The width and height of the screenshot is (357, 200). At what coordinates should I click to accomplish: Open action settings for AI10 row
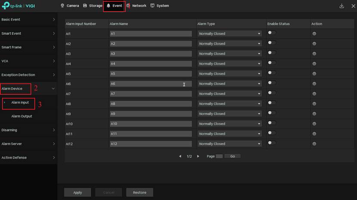click(314, 124)
